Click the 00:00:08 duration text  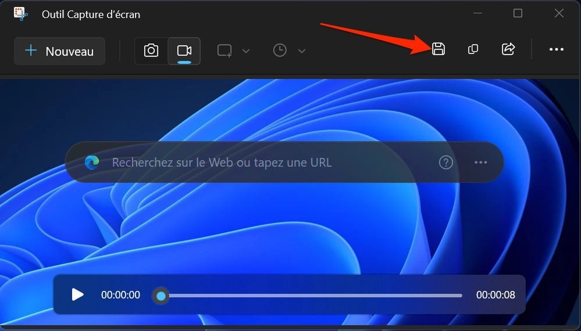point(496,295)
